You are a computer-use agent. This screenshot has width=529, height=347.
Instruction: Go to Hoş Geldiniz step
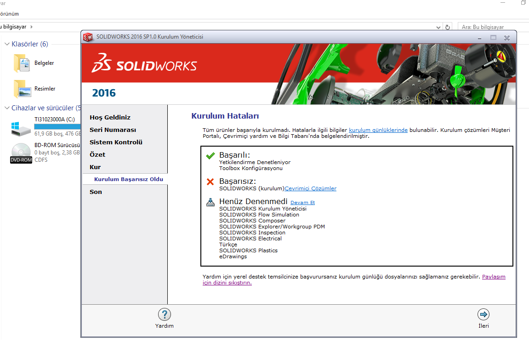(x=110, y=117)
